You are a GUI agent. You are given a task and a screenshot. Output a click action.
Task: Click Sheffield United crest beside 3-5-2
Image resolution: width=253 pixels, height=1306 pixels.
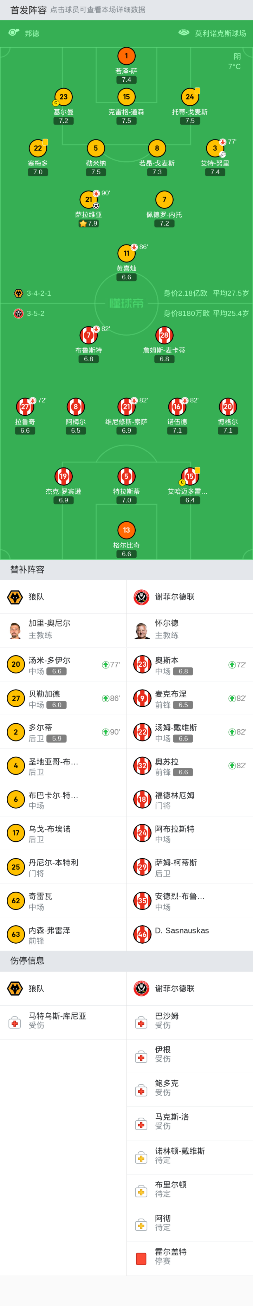18,313
